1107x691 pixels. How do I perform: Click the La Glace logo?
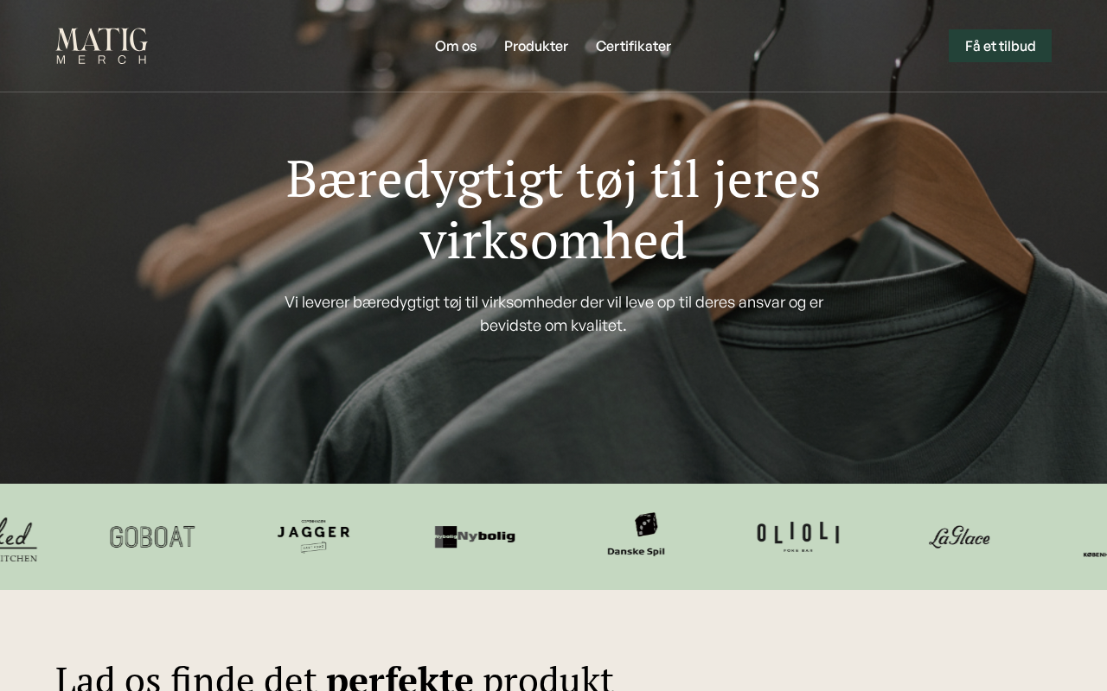[959, 536]
